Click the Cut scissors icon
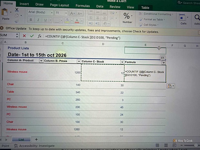 tap(17, 10)
